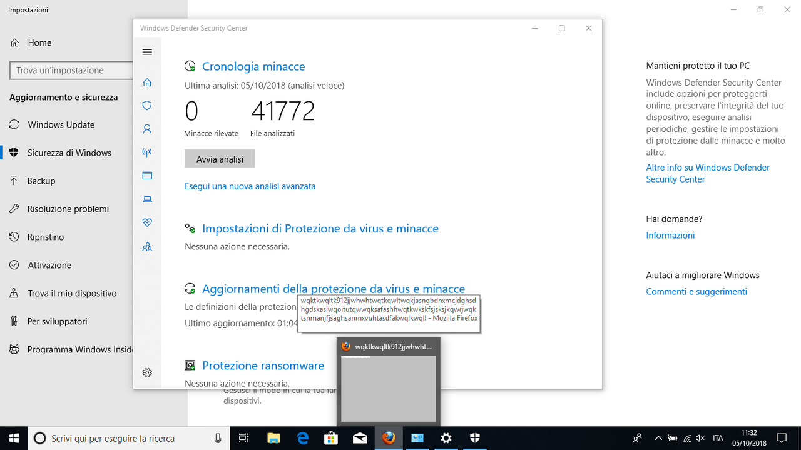The image size is (801, 450).
Task: Open Mail app from taskbar
Action: point(360,438)
